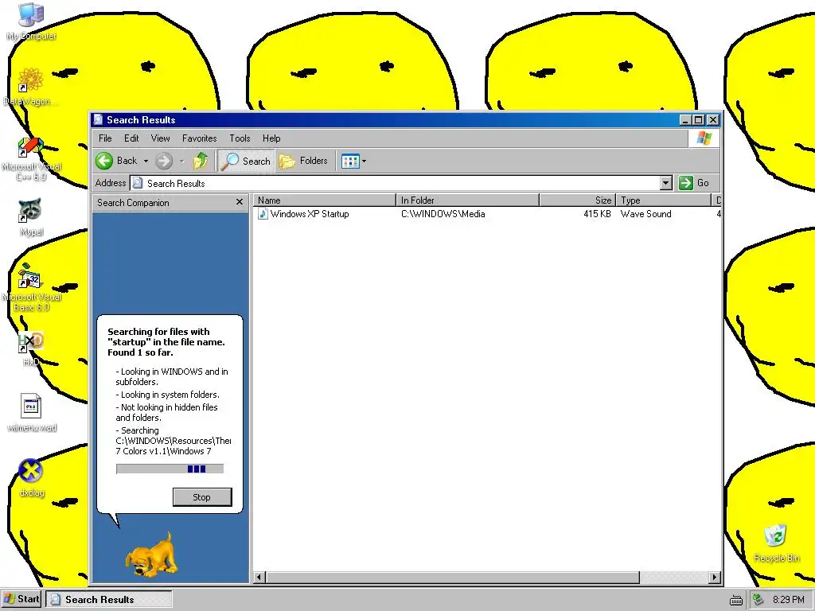The height and width of the screenshot is (611, 815).
Task: Select the Windows XP Startup file
Action: (x=310, y=214)
